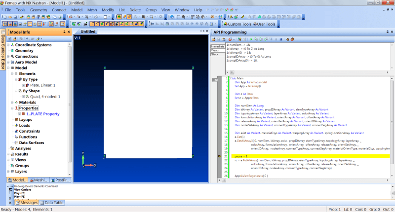395x212 pixels.
Task: Close the Model Info pane with X
Action: (x=69, y=32)
